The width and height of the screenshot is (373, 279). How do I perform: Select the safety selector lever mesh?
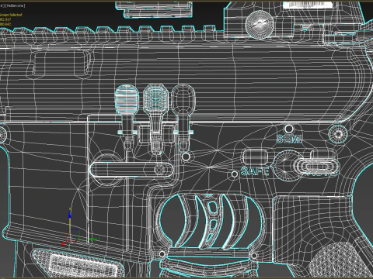(305, 165)
